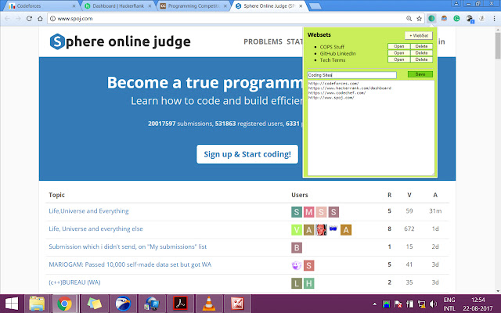Click Sign up & Start coding! button

(x=247, y=154)
